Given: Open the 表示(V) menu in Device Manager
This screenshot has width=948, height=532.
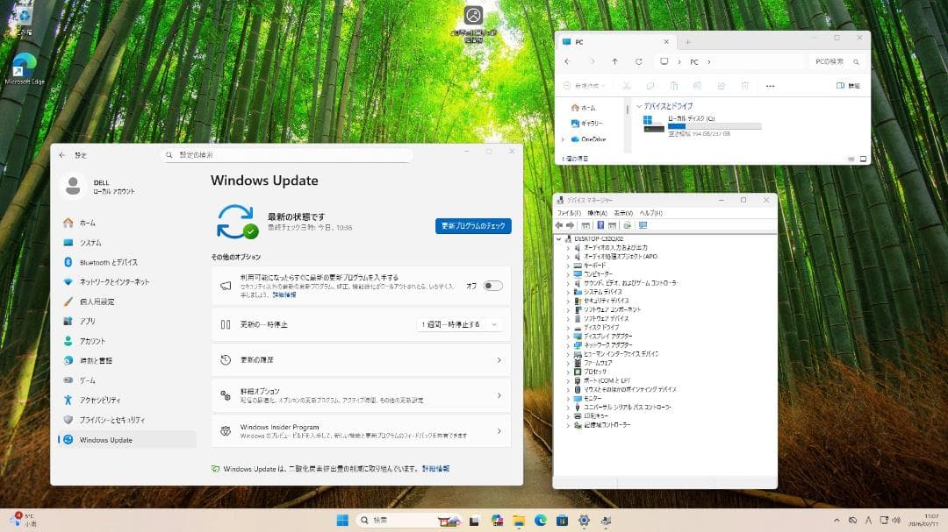Looking at the screenshot, I should click(626, 213).
